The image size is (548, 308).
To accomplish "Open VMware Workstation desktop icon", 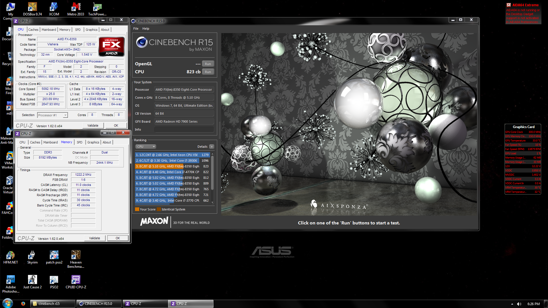I will tap(8, 160).
